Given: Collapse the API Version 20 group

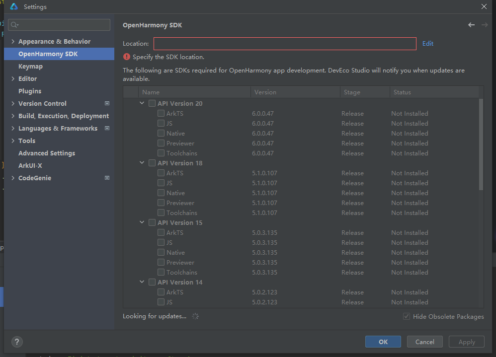Looking at the screenshot, I should pos(142,103).
